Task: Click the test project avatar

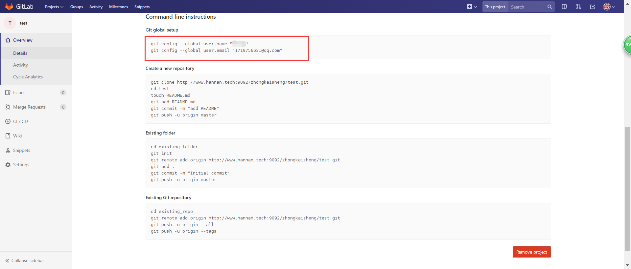Action: pos(10,23)
